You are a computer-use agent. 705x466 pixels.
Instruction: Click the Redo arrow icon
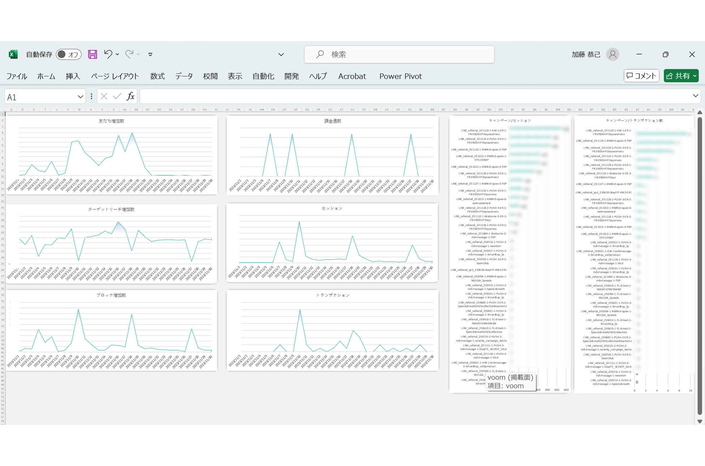click(x=129, y=54)
